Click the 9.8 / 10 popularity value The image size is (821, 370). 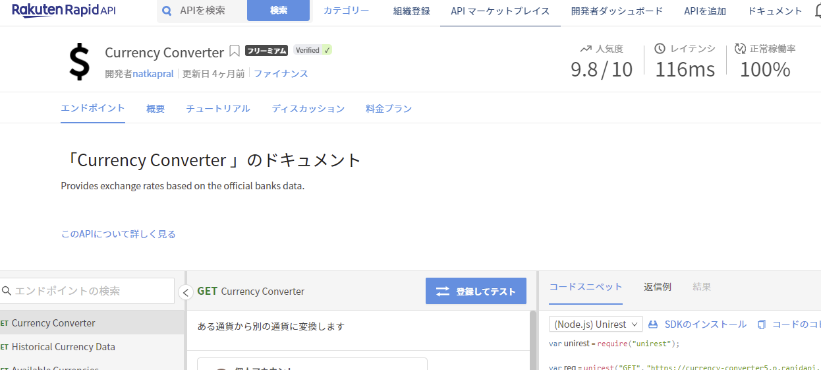click(x=602, y=69)
